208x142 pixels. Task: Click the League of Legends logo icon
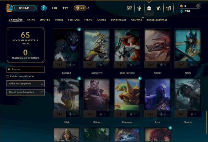pos(9,8)
